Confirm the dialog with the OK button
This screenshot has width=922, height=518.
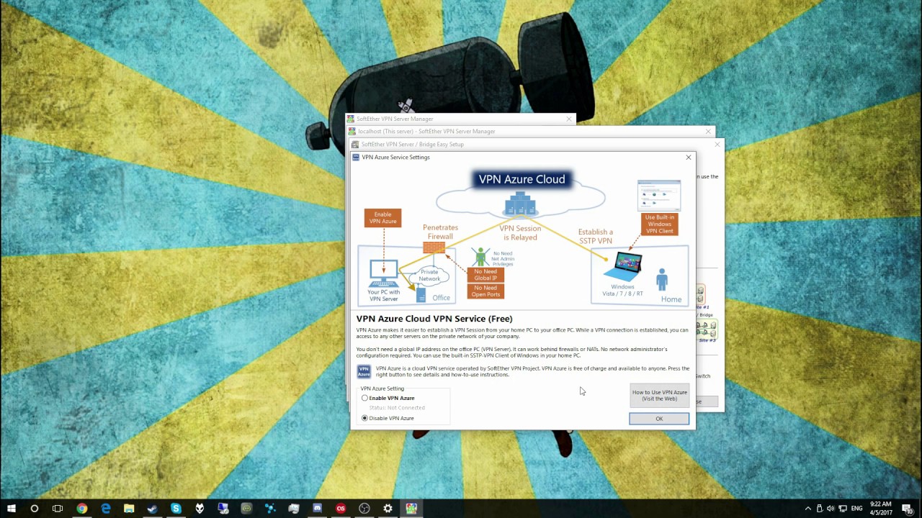pos(659,419)
